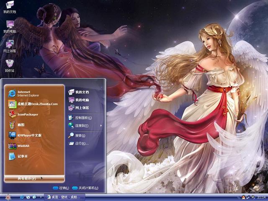
Task: Open 画图 paint program
Action: [x=34, y=125]
